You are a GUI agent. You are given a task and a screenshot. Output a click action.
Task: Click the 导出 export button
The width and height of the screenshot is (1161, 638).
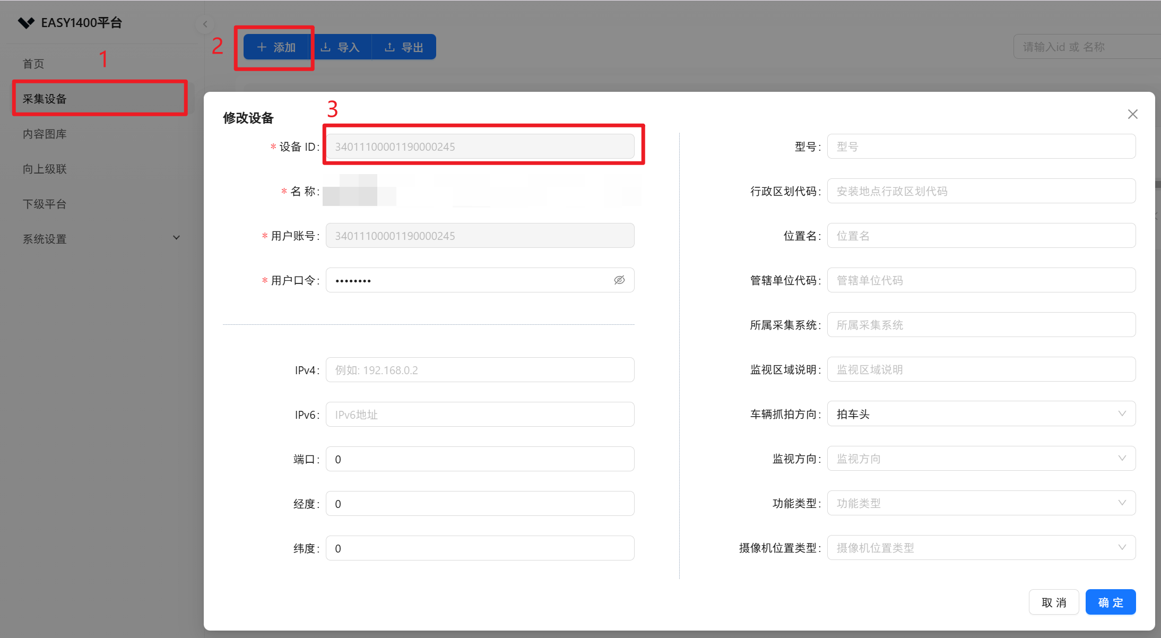point(404,47)
